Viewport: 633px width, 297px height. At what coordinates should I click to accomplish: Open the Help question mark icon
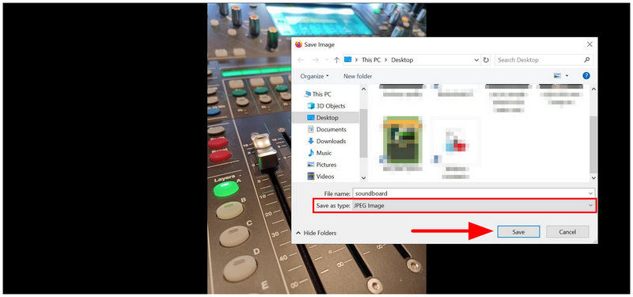[x=586, y=75]
